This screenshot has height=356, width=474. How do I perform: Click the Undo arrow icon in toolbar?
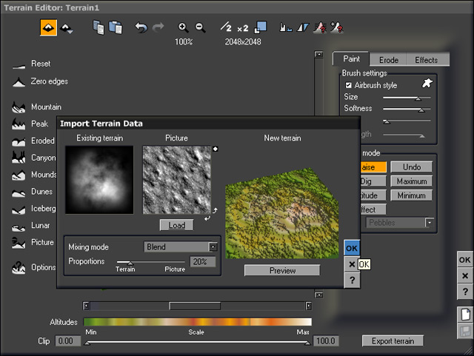pos(141,27)
